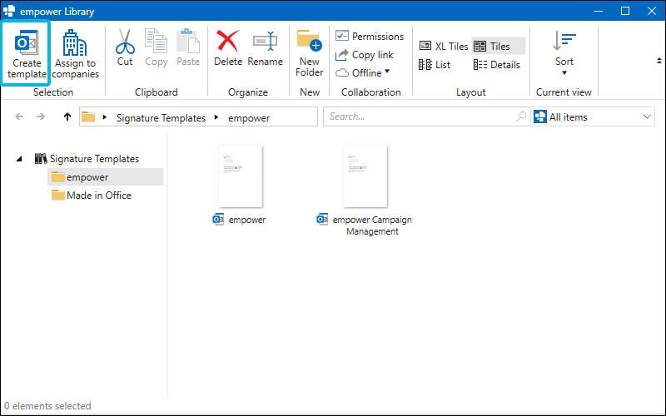
Task: Select empower in the breadcrumb path
Action: point(249,117)
